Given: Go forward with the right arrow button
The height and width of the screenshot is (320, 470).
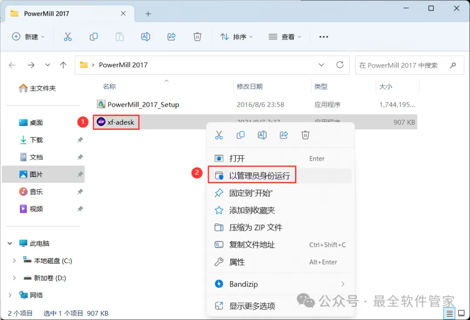Looking at the screenshot, I should tap(31, 65).
